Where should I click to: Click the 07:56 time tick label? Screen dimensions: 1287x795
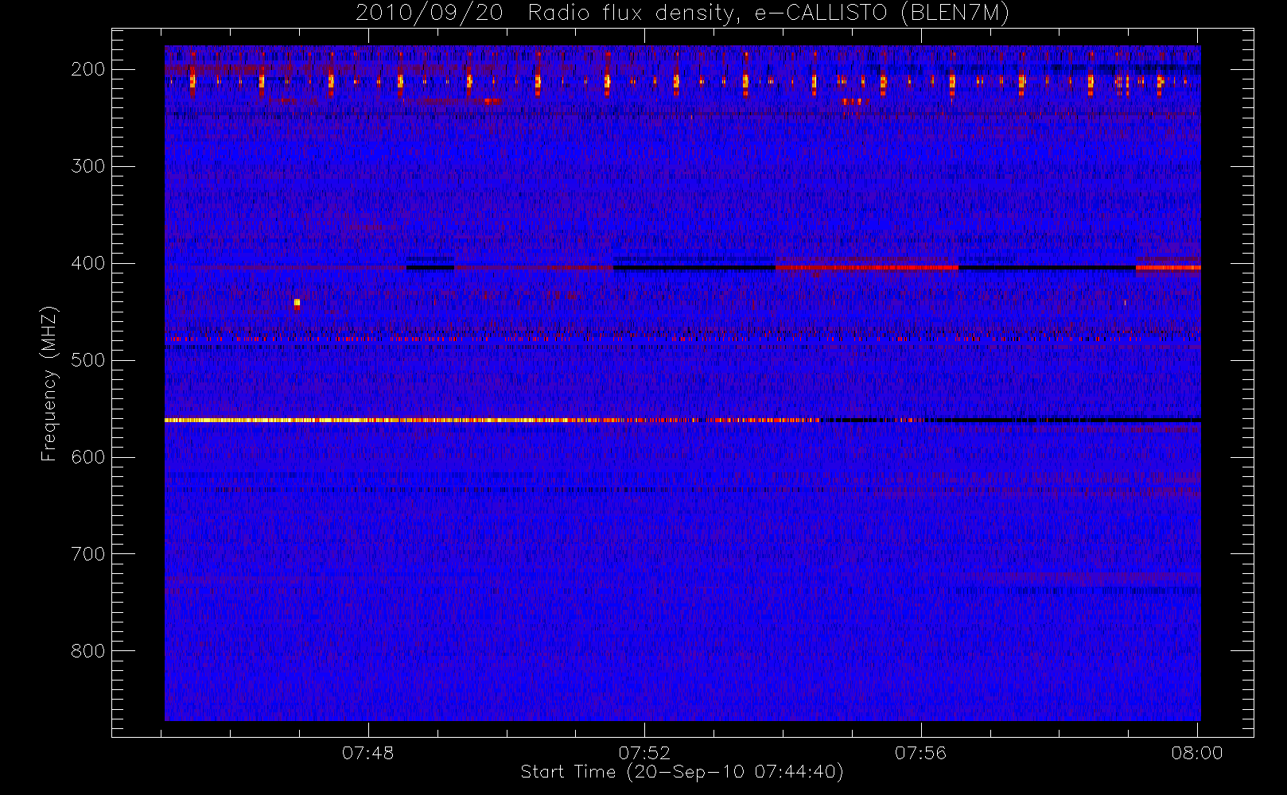[x=921, y=753]
